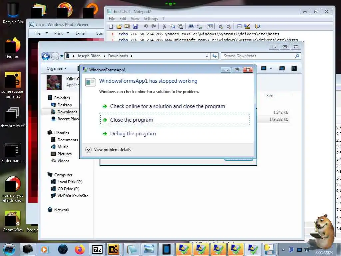Screen dimensions: 341x256
Task: Open recent pages dropdown beside Forward button
Action: (62, 56)
